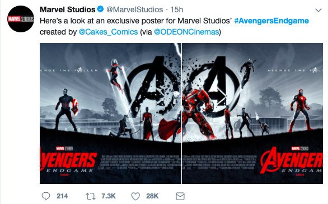This screenshot has height=204, width=328.
Task: Open the @Cakes_Comics mention link
Action: 108,32
